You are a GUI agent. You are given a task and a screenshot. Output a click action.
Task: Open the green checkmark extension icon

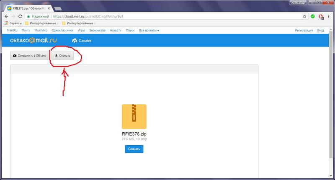click(312, 16)
